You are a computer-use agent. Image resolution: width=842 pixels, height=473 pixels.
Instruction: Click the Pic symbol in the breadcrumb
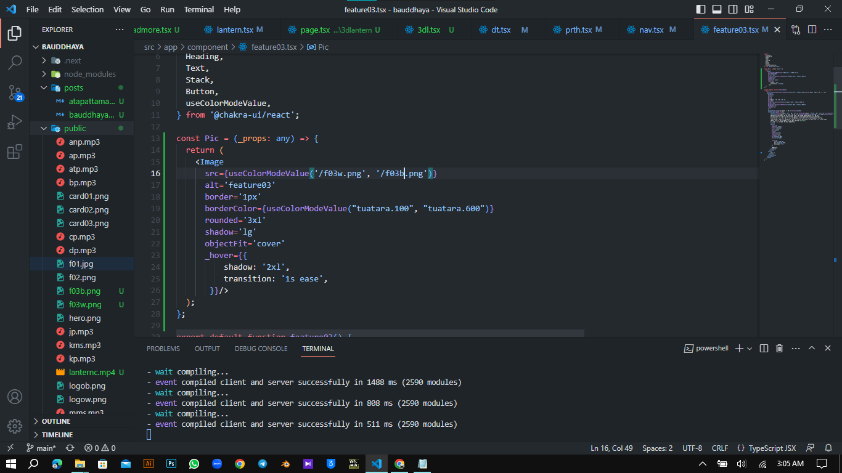(x=317, y=47)
